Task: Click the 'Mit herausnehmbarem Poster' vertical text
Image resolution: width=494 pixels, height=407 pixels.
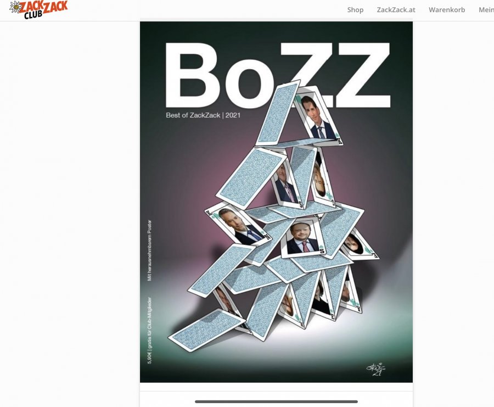Action: (x=149, y=250)
